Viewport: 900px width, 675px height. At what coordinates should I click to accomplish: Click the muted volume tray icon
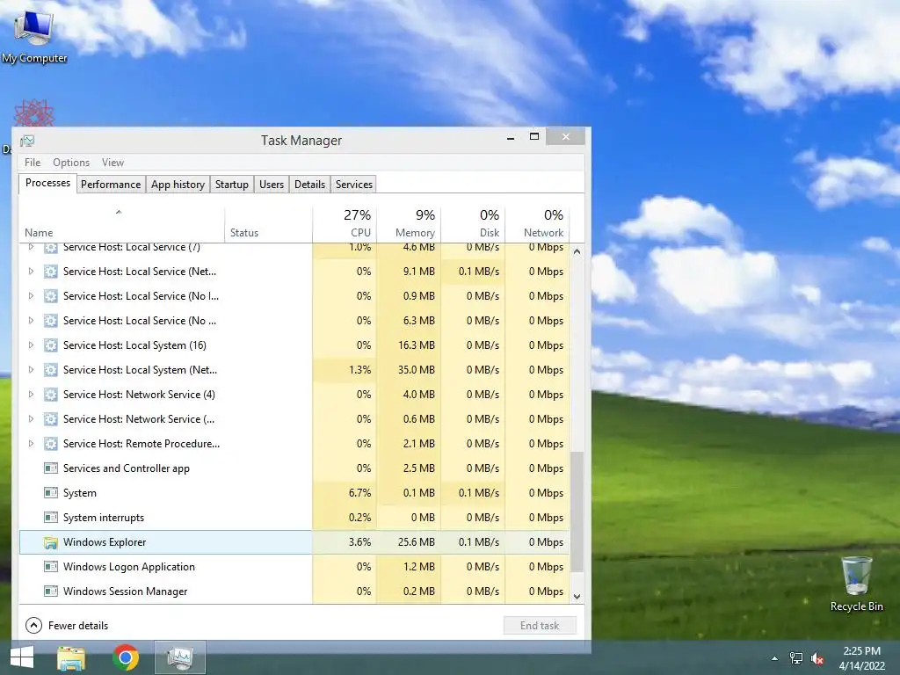click(x=817, y=658)
